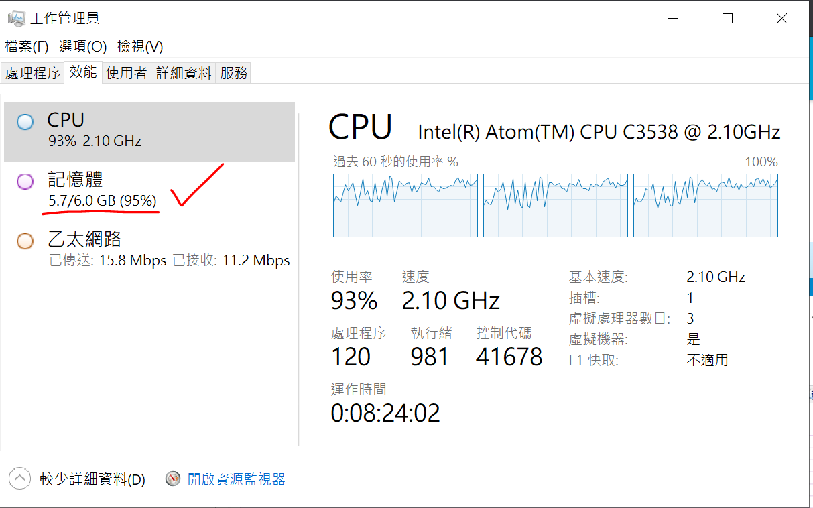
Task: Click 較少詳細資料(D) button text
Action: click(92, 479)
